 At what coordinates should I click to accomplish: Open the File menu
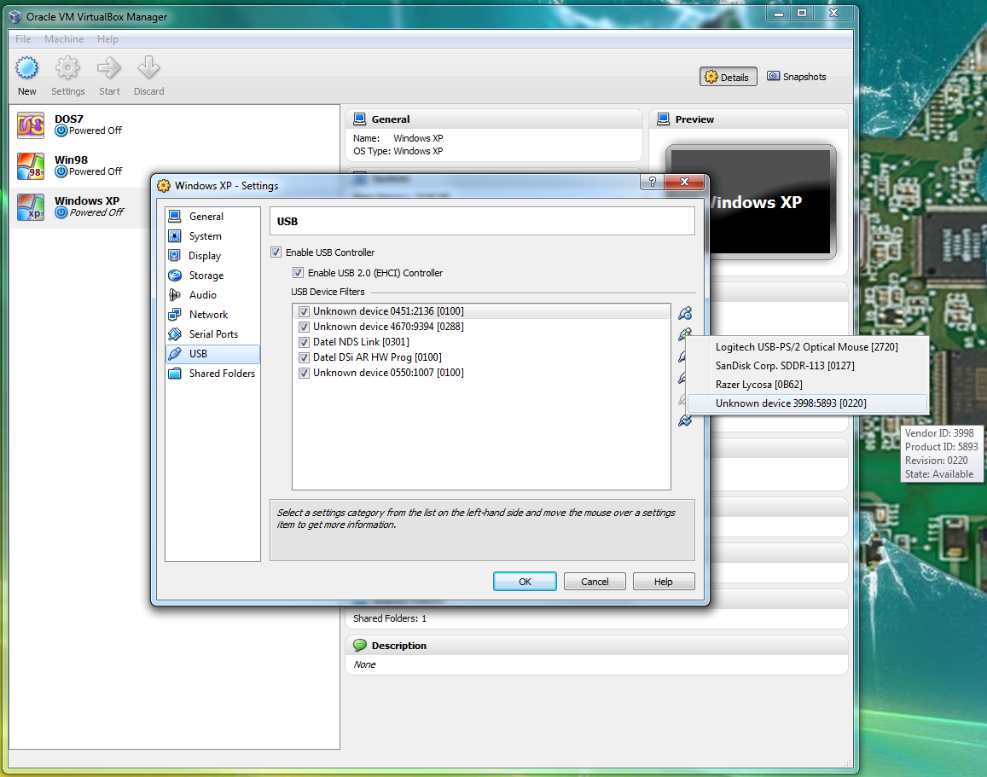pyautogui.click(x=23, y=39)
